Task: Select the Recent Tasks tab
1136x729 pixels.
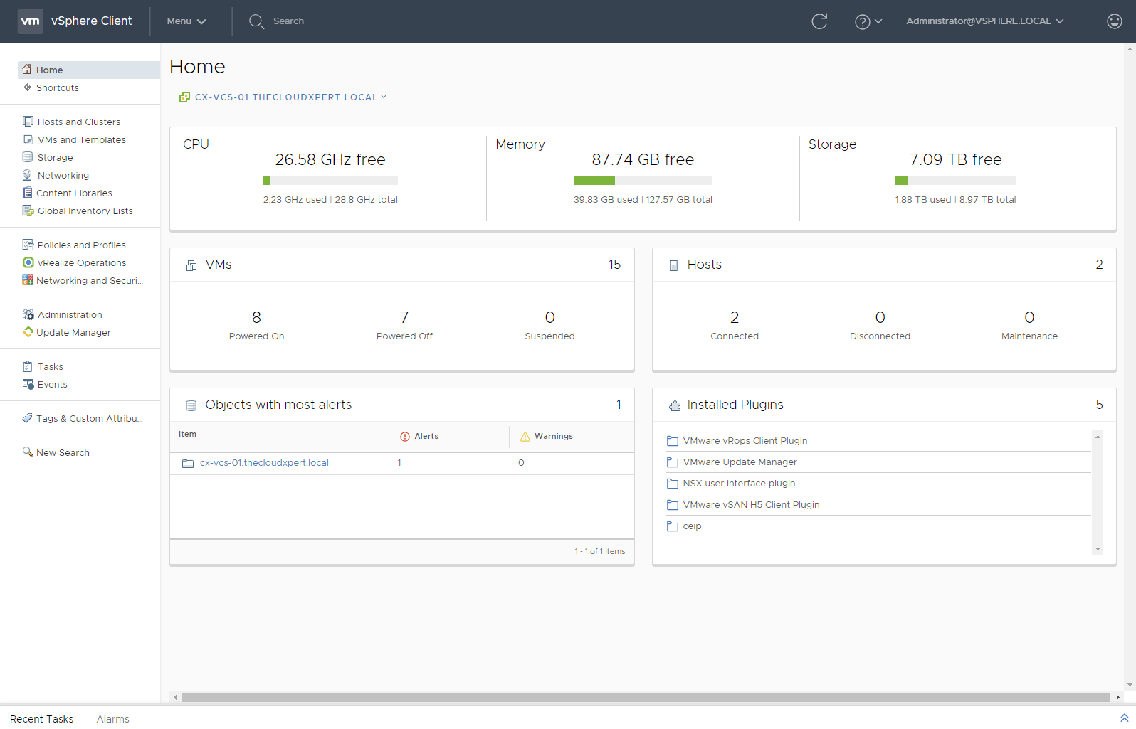Action: point(42,719)
